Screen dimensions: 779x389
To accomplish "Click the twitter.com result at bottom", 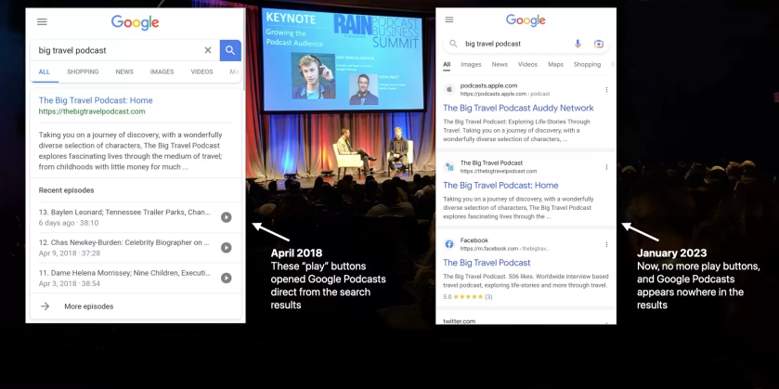I will pos(459,321).
